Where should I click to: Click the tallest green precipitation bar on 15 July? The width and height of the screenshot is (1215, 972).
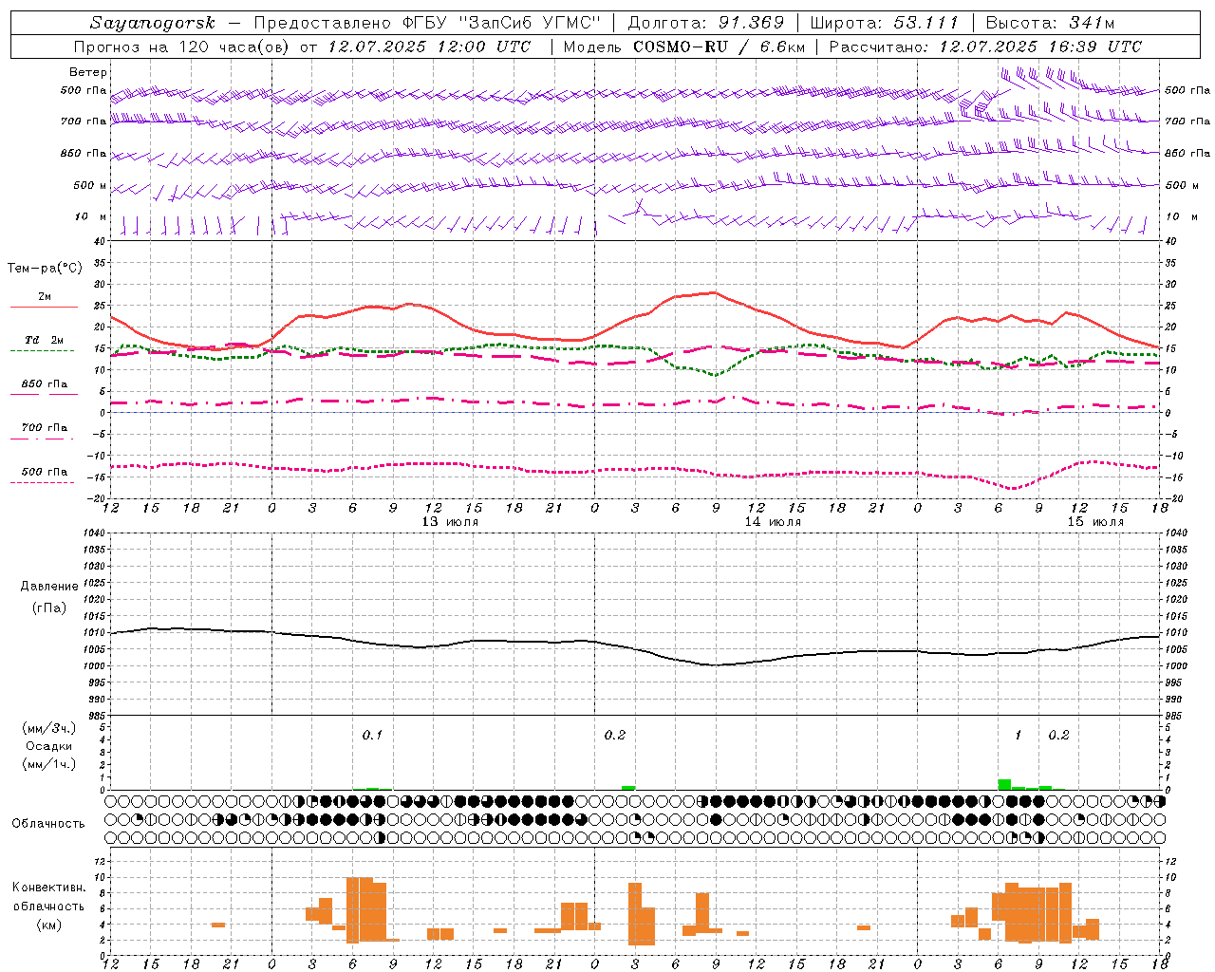click(x=1004, y=785)
